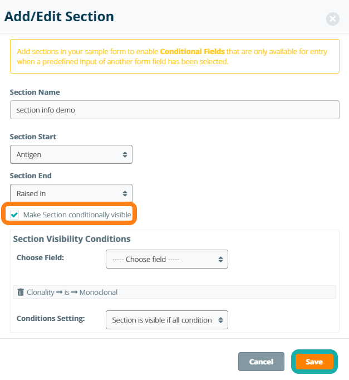The height and width of the screenshot is (380, 349).
Task: Open the Section End dropdown
Action: tap(71, 193)
